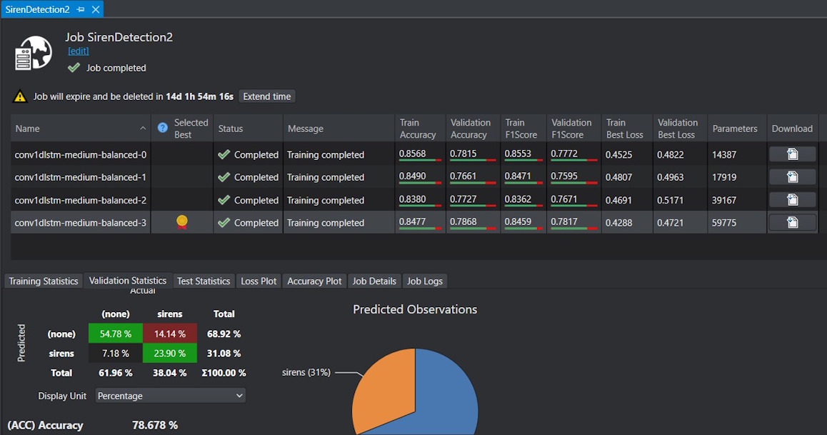Select row conv1dlstm-medium-balanced-1

point(413,177)
